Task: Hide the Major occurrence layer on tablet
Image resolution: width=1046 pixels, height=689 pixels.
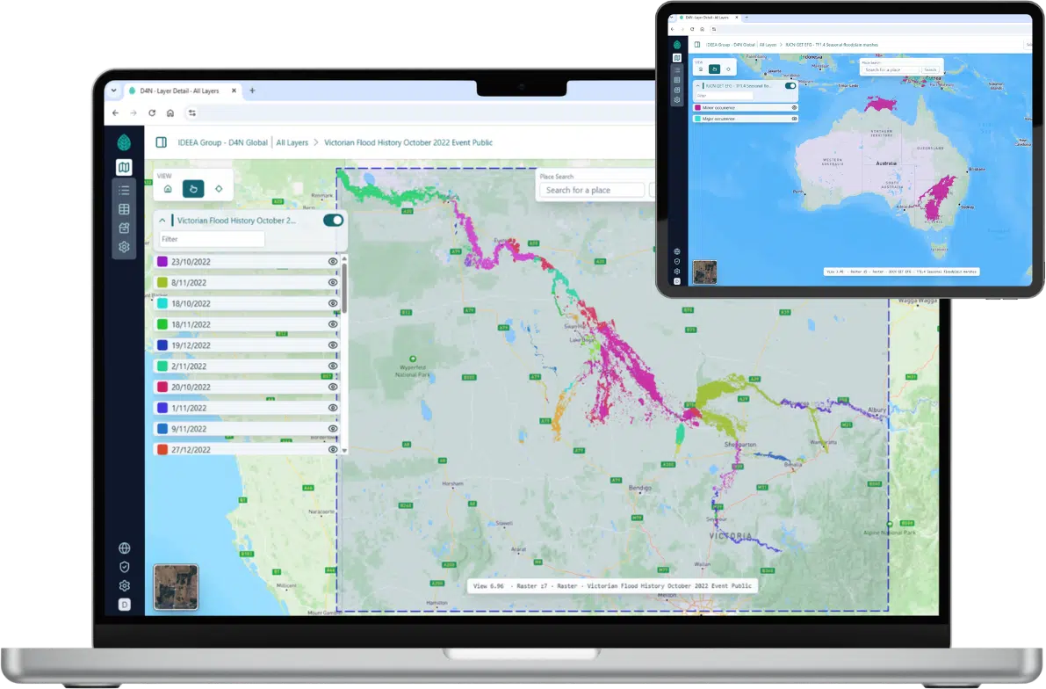Action: [794, 119]
